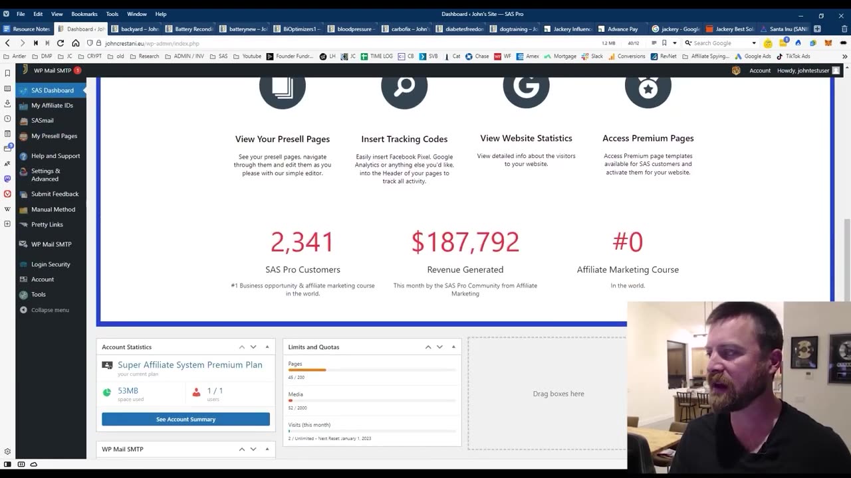Image resolution: width=851 pixels, height=478 pixels.
Task: Add a new web panel with plus icon
Action: coord(7,224)
